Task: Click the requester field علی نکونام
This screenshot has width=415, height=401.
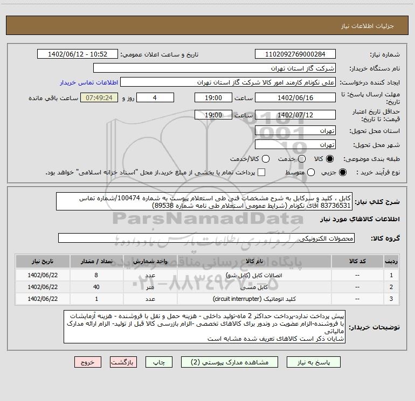Action: [228, 82]
